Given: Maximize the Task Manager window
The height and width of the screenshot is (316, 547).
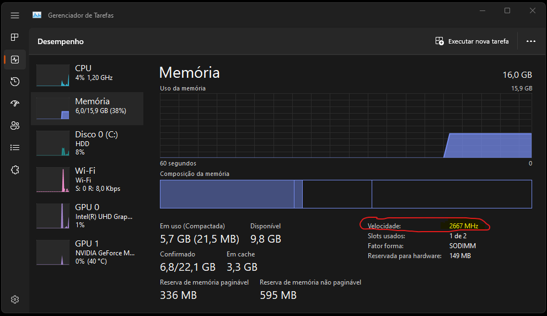Looking at the screenshot, I should point(507,11).
